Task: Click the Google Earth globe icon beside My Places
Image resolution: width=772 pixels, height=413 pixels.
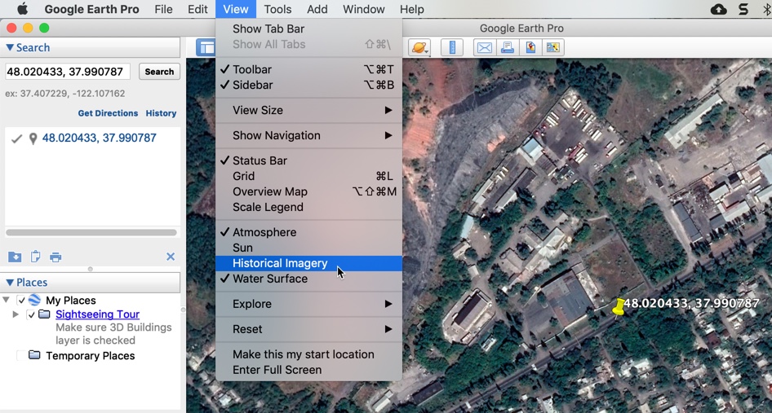Action: click(x=34, y=300)
